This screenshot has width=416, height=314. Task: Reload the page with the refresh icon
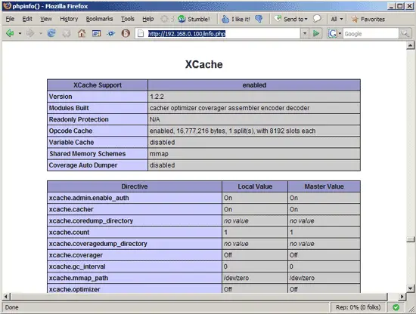pyautogui.click(x=51, y=33)
